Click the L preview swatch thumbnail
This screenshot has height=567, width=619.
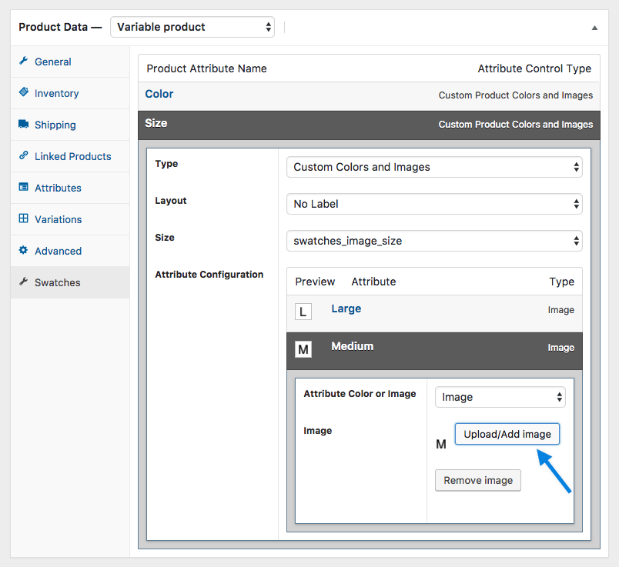[x=303, y=312]
